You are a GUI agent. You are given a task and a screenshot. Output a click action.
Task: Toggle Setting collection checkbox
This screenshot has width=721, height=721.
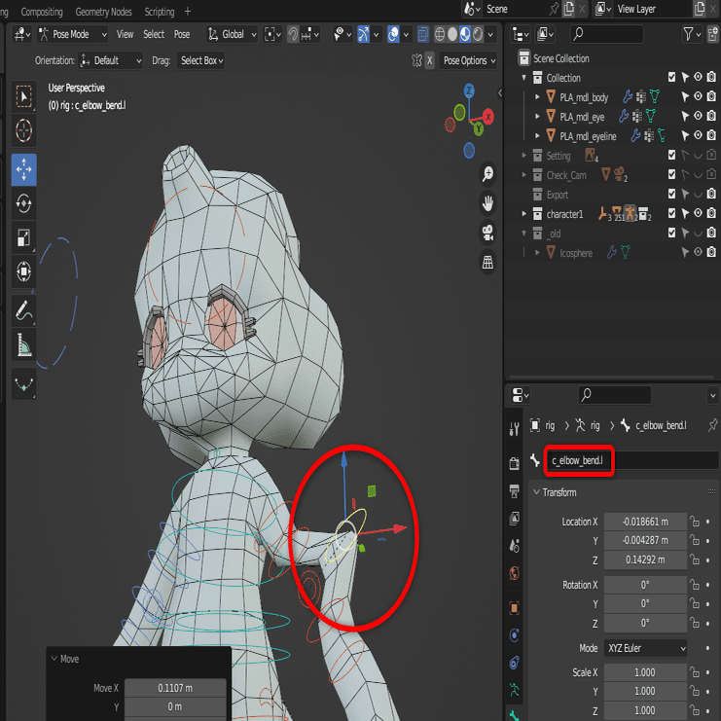coord(671,155)
